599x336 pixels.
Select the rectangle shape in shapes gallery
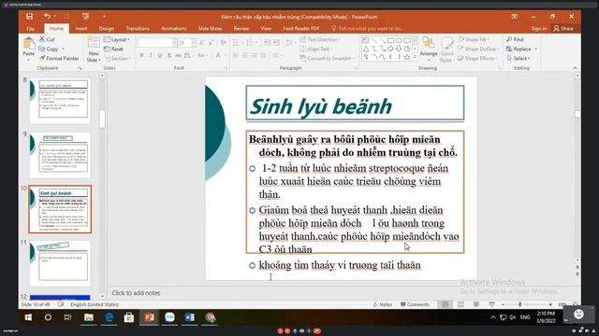(390, 40)
